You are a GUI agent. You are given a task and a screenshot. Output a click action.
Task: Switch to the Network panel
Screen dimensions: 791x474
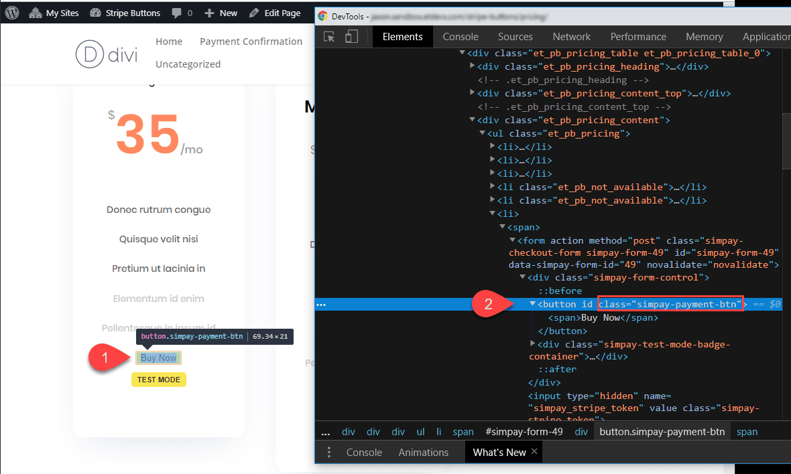[571, 37]
